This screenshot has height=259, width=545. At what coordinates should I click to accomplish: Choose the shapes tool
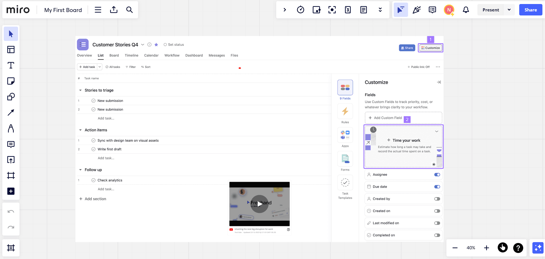click(x=11, y=97)
